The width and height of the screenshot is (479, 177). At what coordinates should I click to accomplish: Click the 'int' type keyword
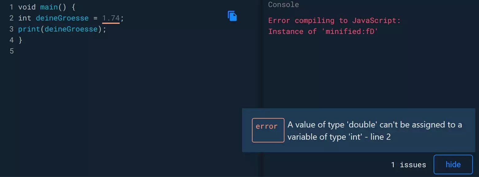pyautogui.click(x=25, y=18)
